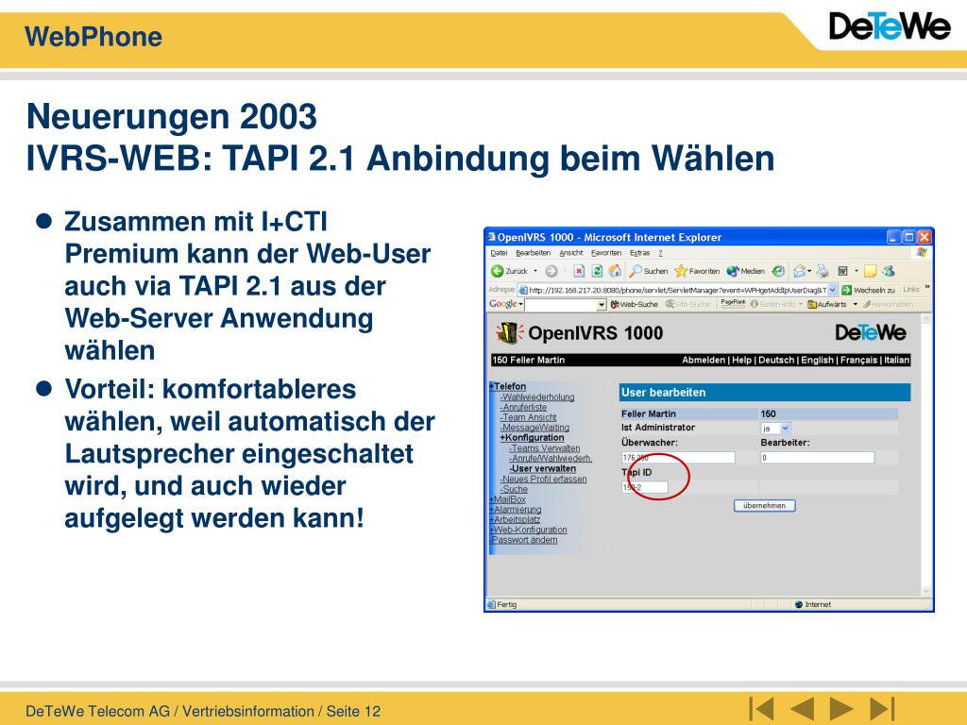Open the Datei menu

coord(499,253)
